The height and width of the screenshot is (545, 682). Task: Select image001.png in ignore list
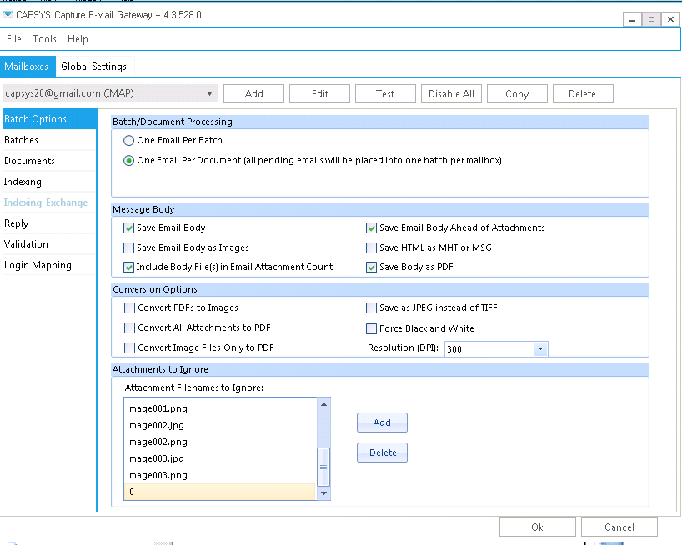tap(220, 408)
